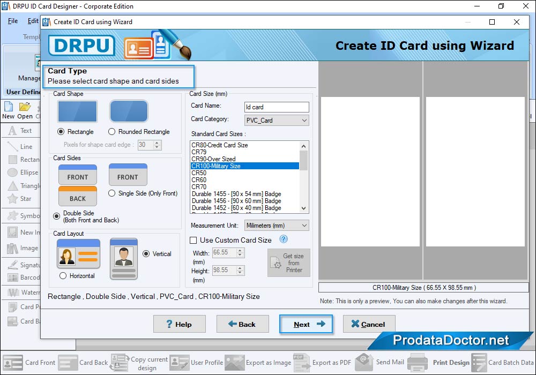The width and height of the screenshot is (536, 375).
Task: Decrease card Height stepper value
Action: (x=240, y=273)
